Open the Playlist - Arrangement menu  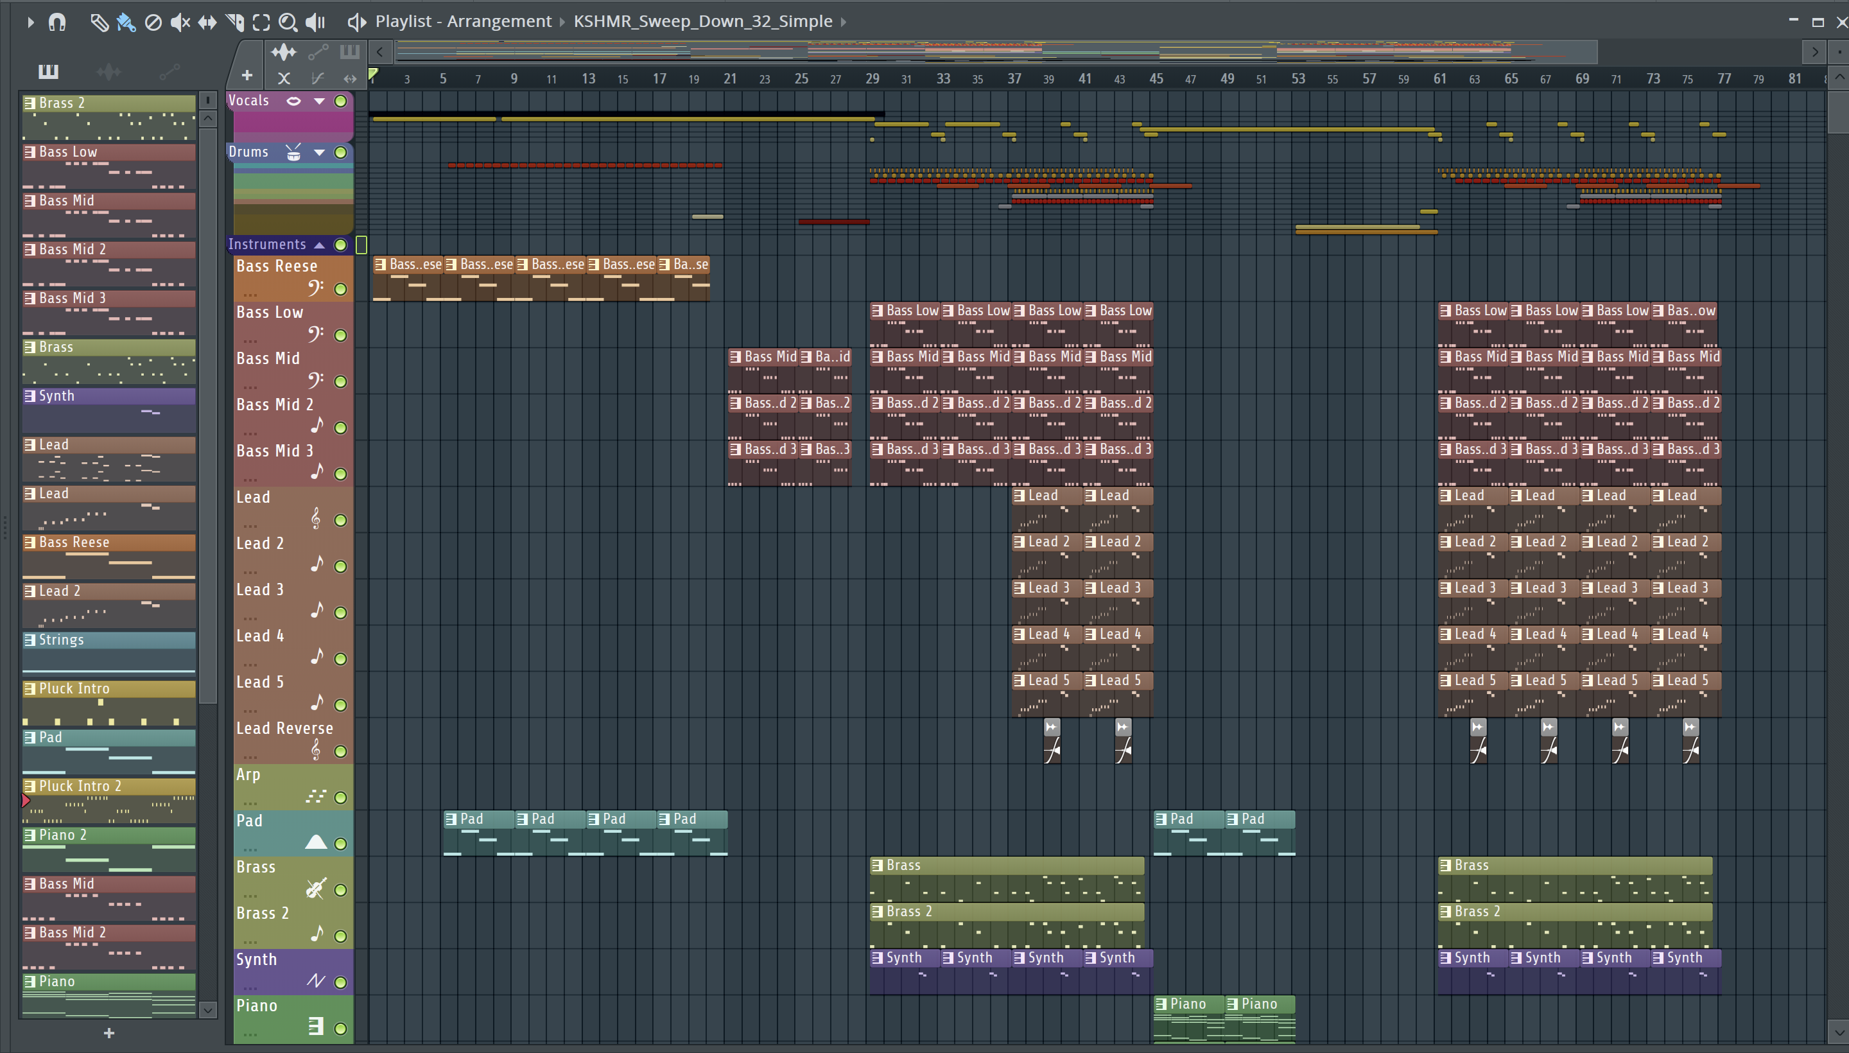(x=463, y=22)
